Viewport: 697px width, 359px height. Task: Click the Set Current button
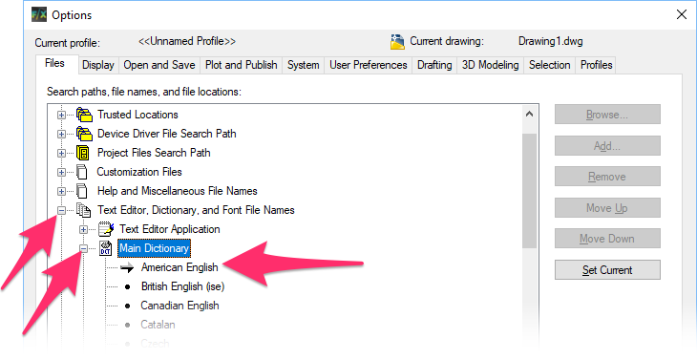[607, 269]
